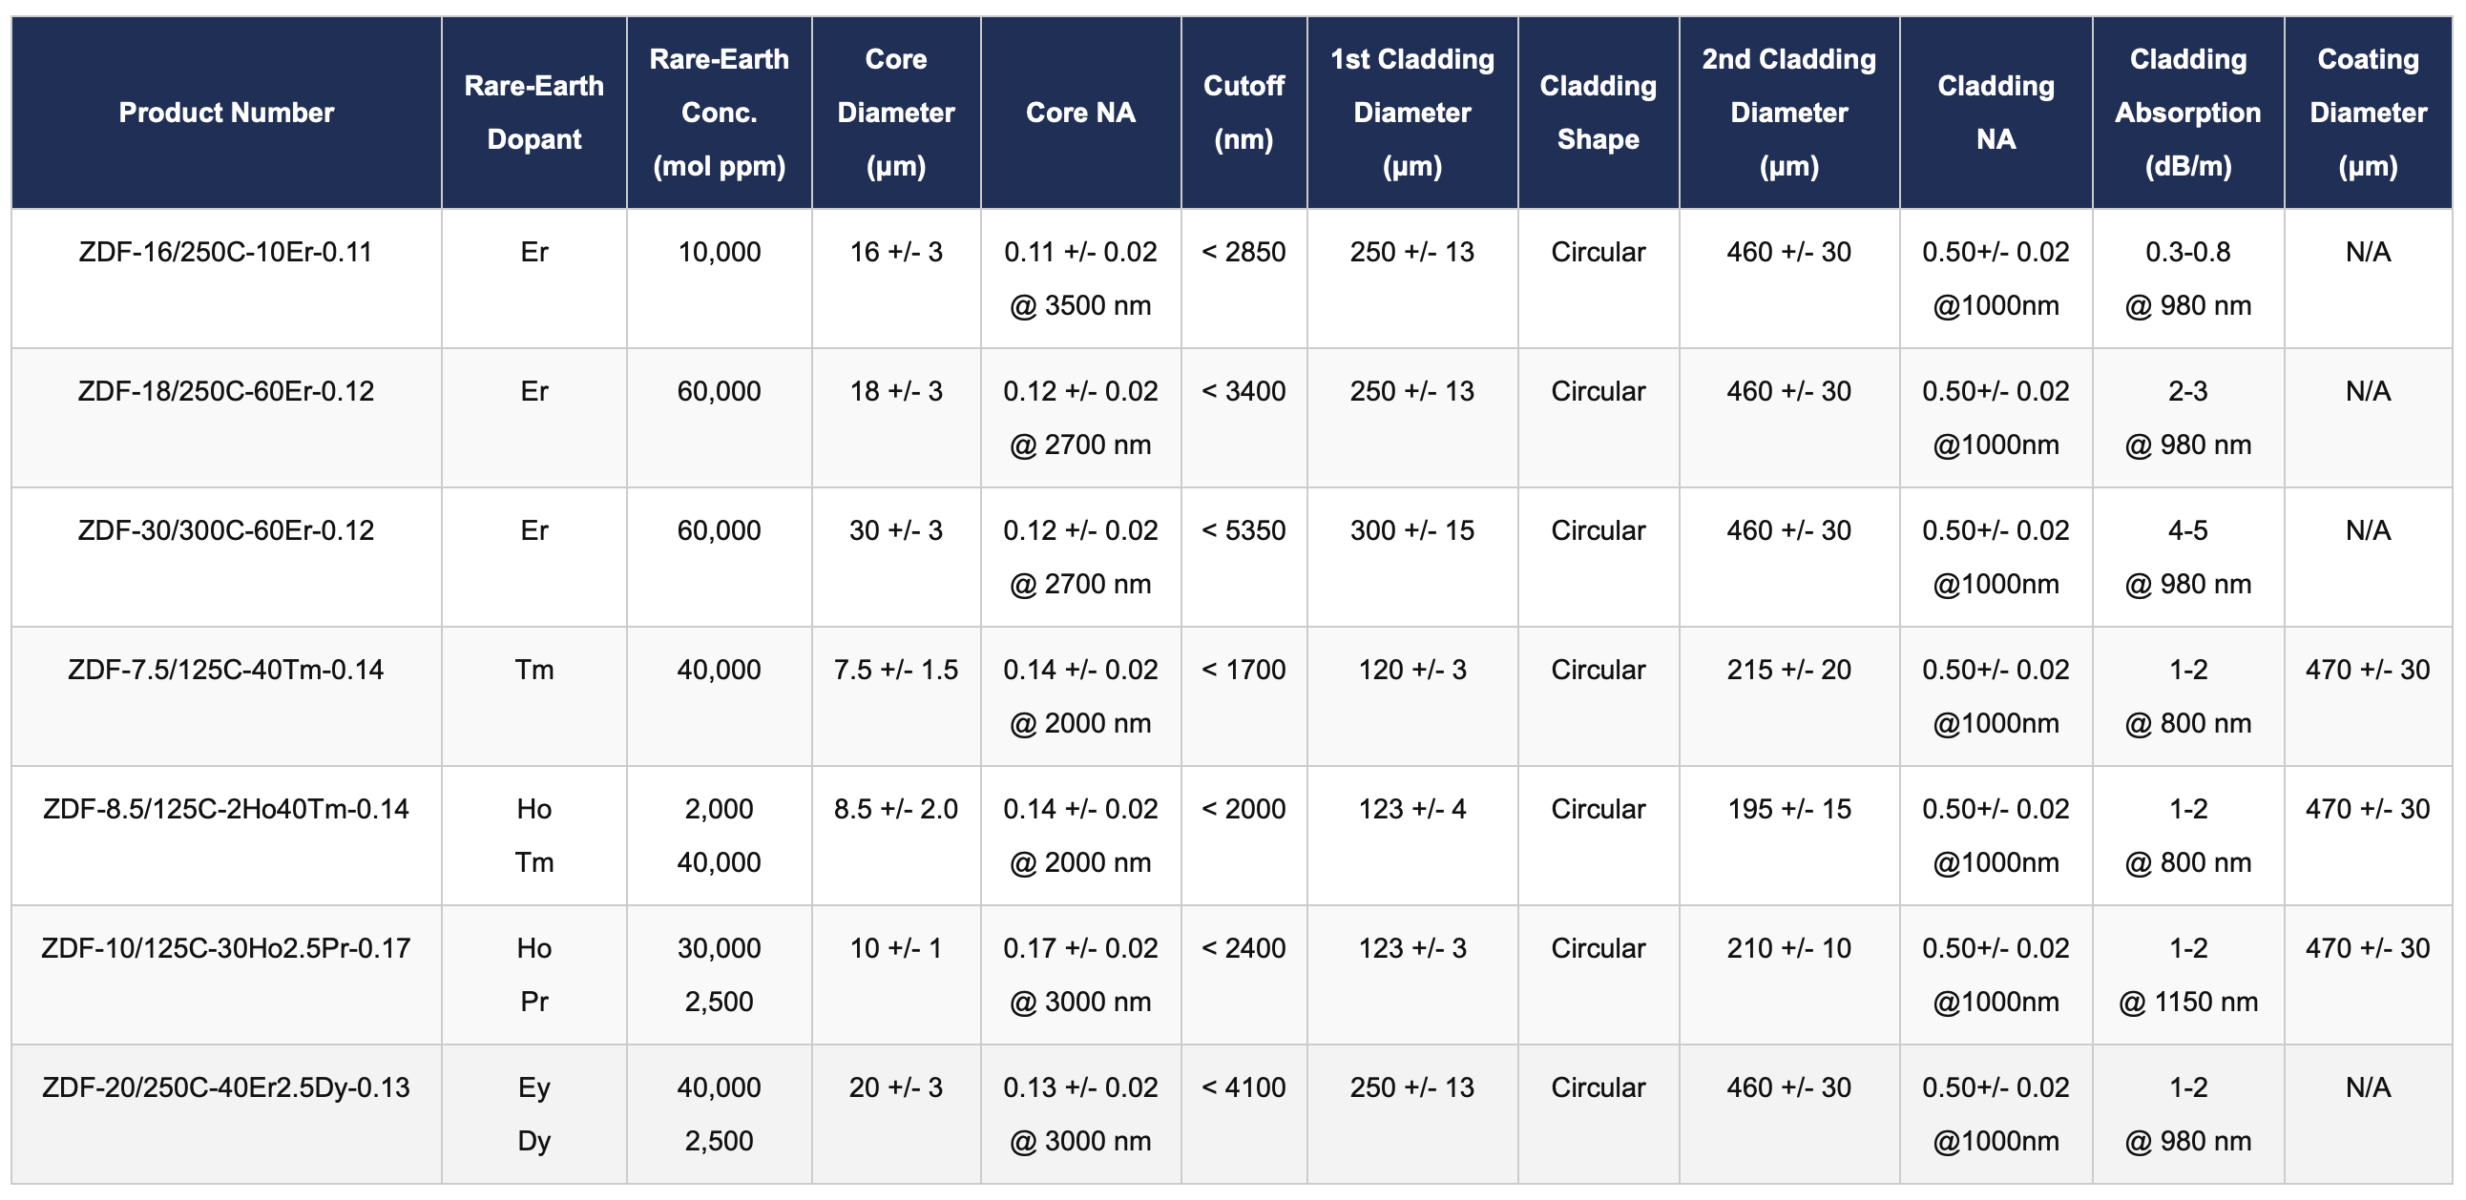Open product ZDF-18/250C-60Er-0.12
2466x1200 pixels.
225,391
